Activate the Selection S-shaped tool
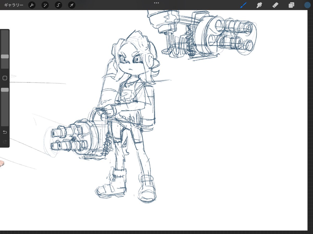313x234 pixels. pyautogui.click(x=58, y=5)
